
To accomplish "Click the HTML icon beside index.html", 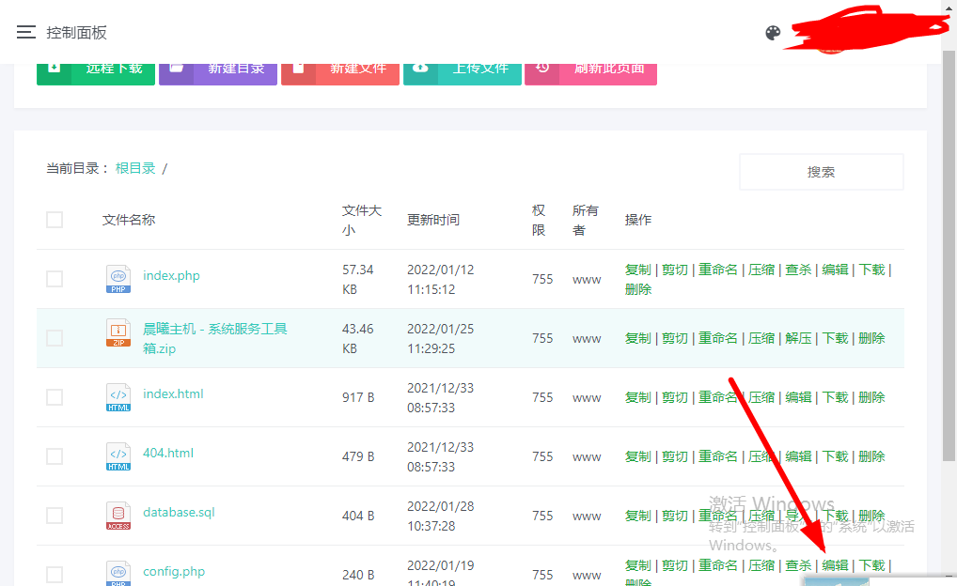I will [118, 397].
